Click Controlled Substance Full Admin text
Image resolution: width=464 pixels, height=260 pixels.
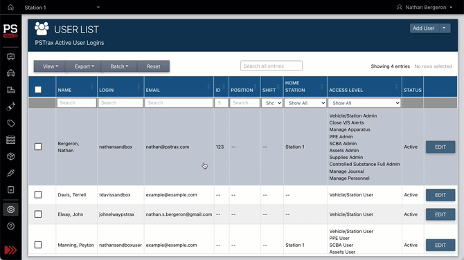point(364,165)
